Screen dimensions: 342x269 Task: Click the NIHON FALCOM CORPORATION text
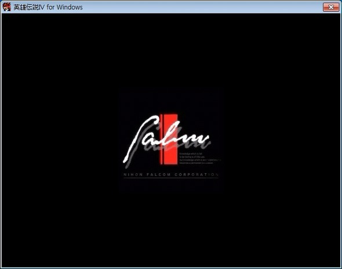pyautogui.click(x=171, y=174)
